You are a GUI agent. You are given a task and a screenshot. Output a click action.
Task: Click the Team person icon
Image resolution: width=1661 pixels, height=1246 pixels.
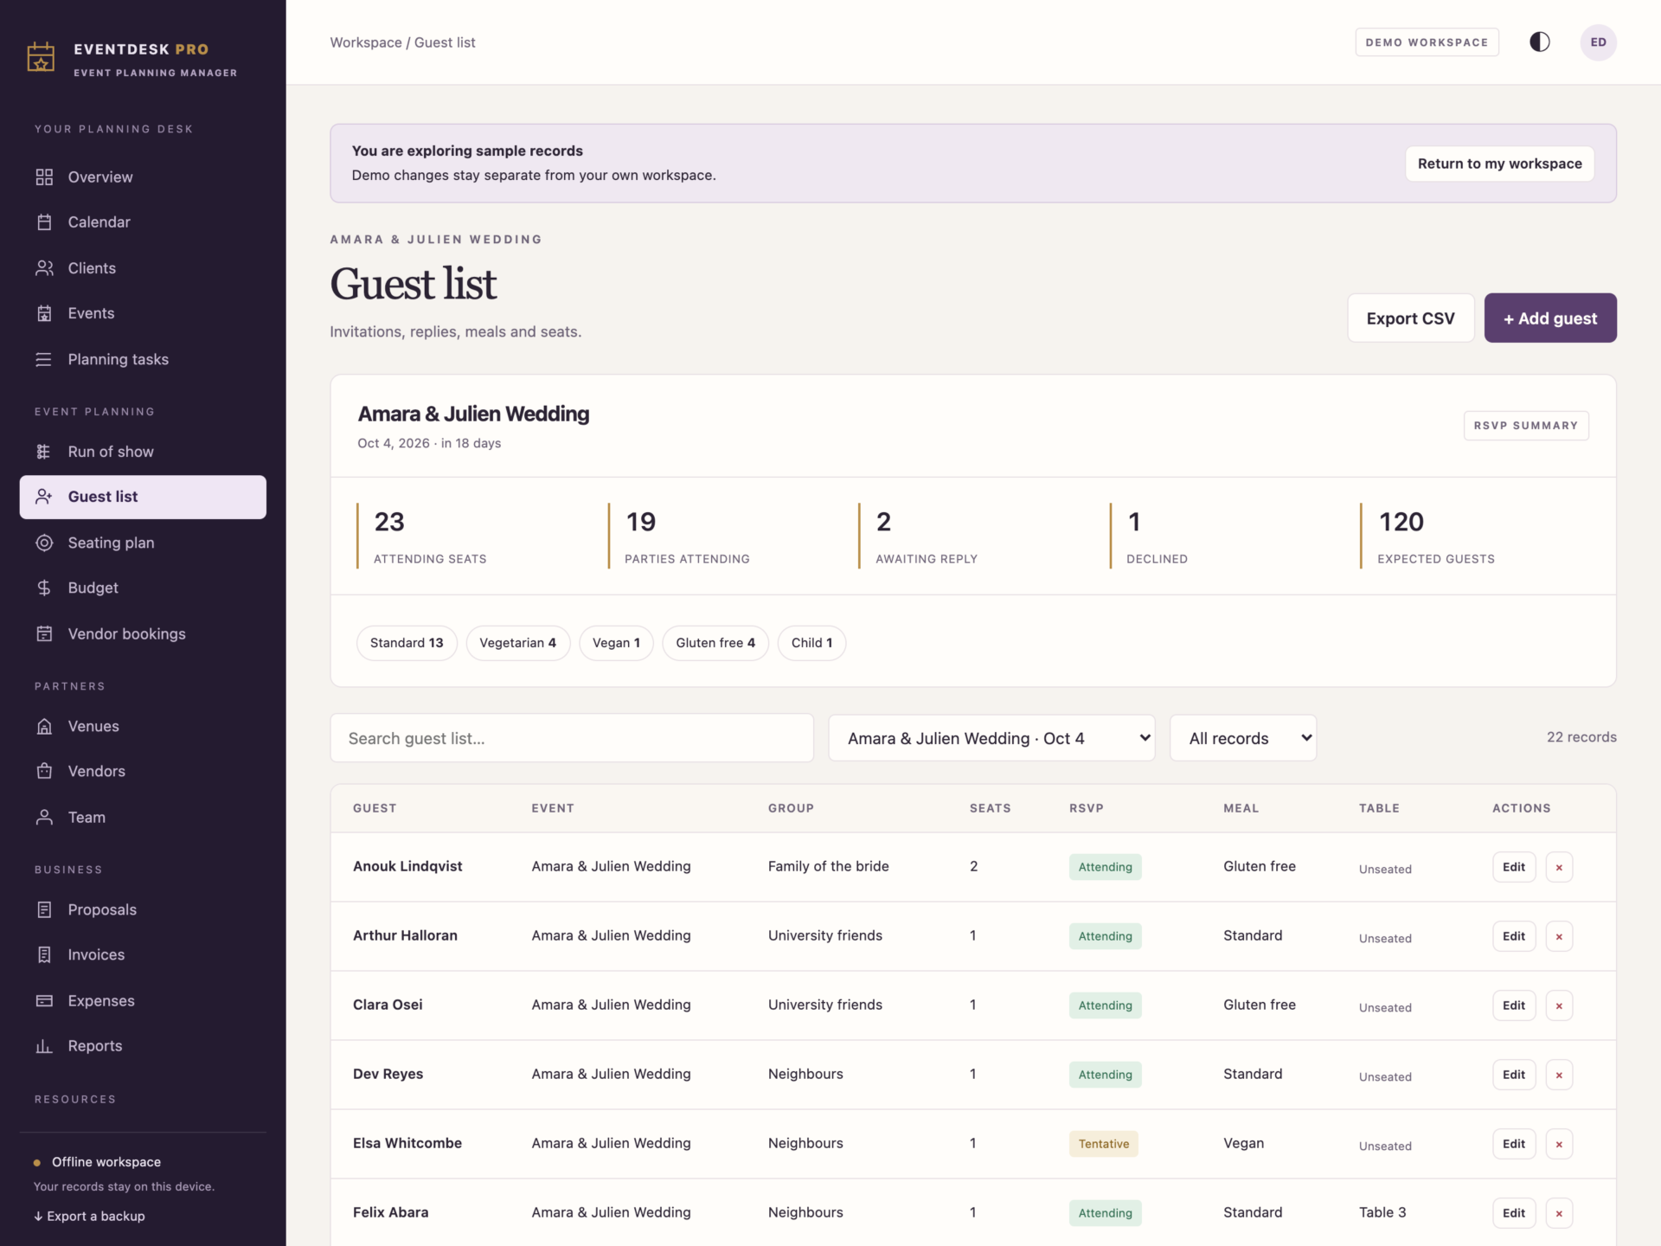(44, 818)
